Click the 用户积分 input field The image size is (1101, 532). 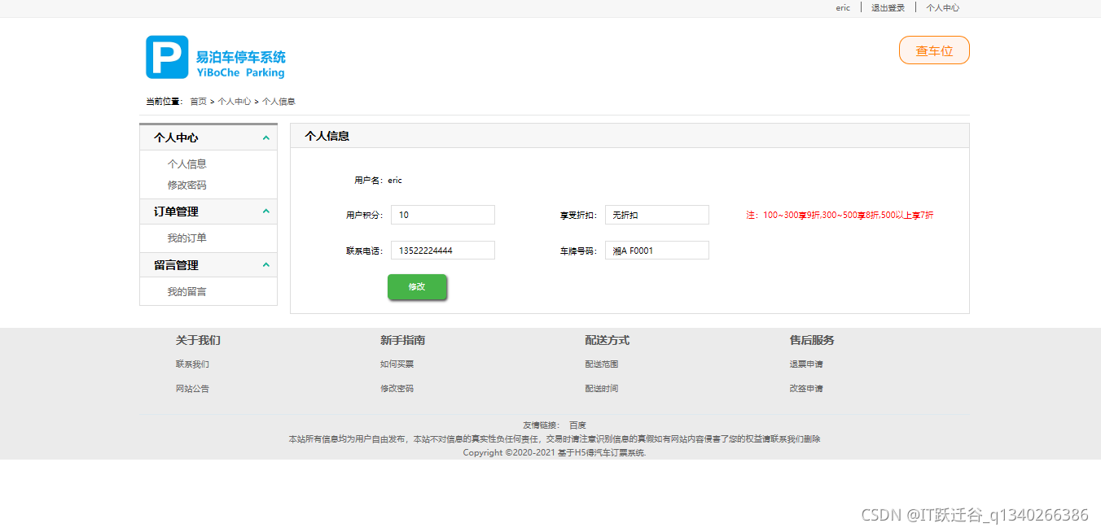pyautogui.click(x=442, y=214)
